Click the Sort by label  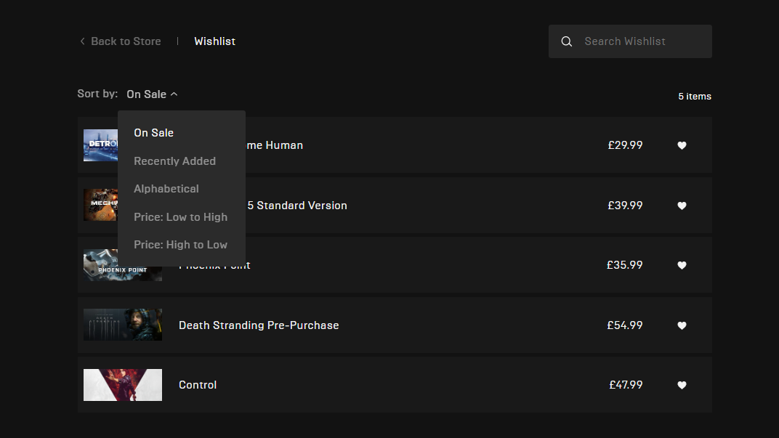[97, 94]
